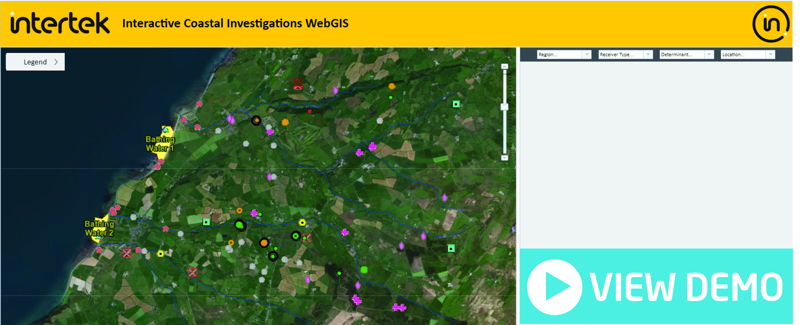Select the Bathing Water 2 label

(x=99, y=228)
